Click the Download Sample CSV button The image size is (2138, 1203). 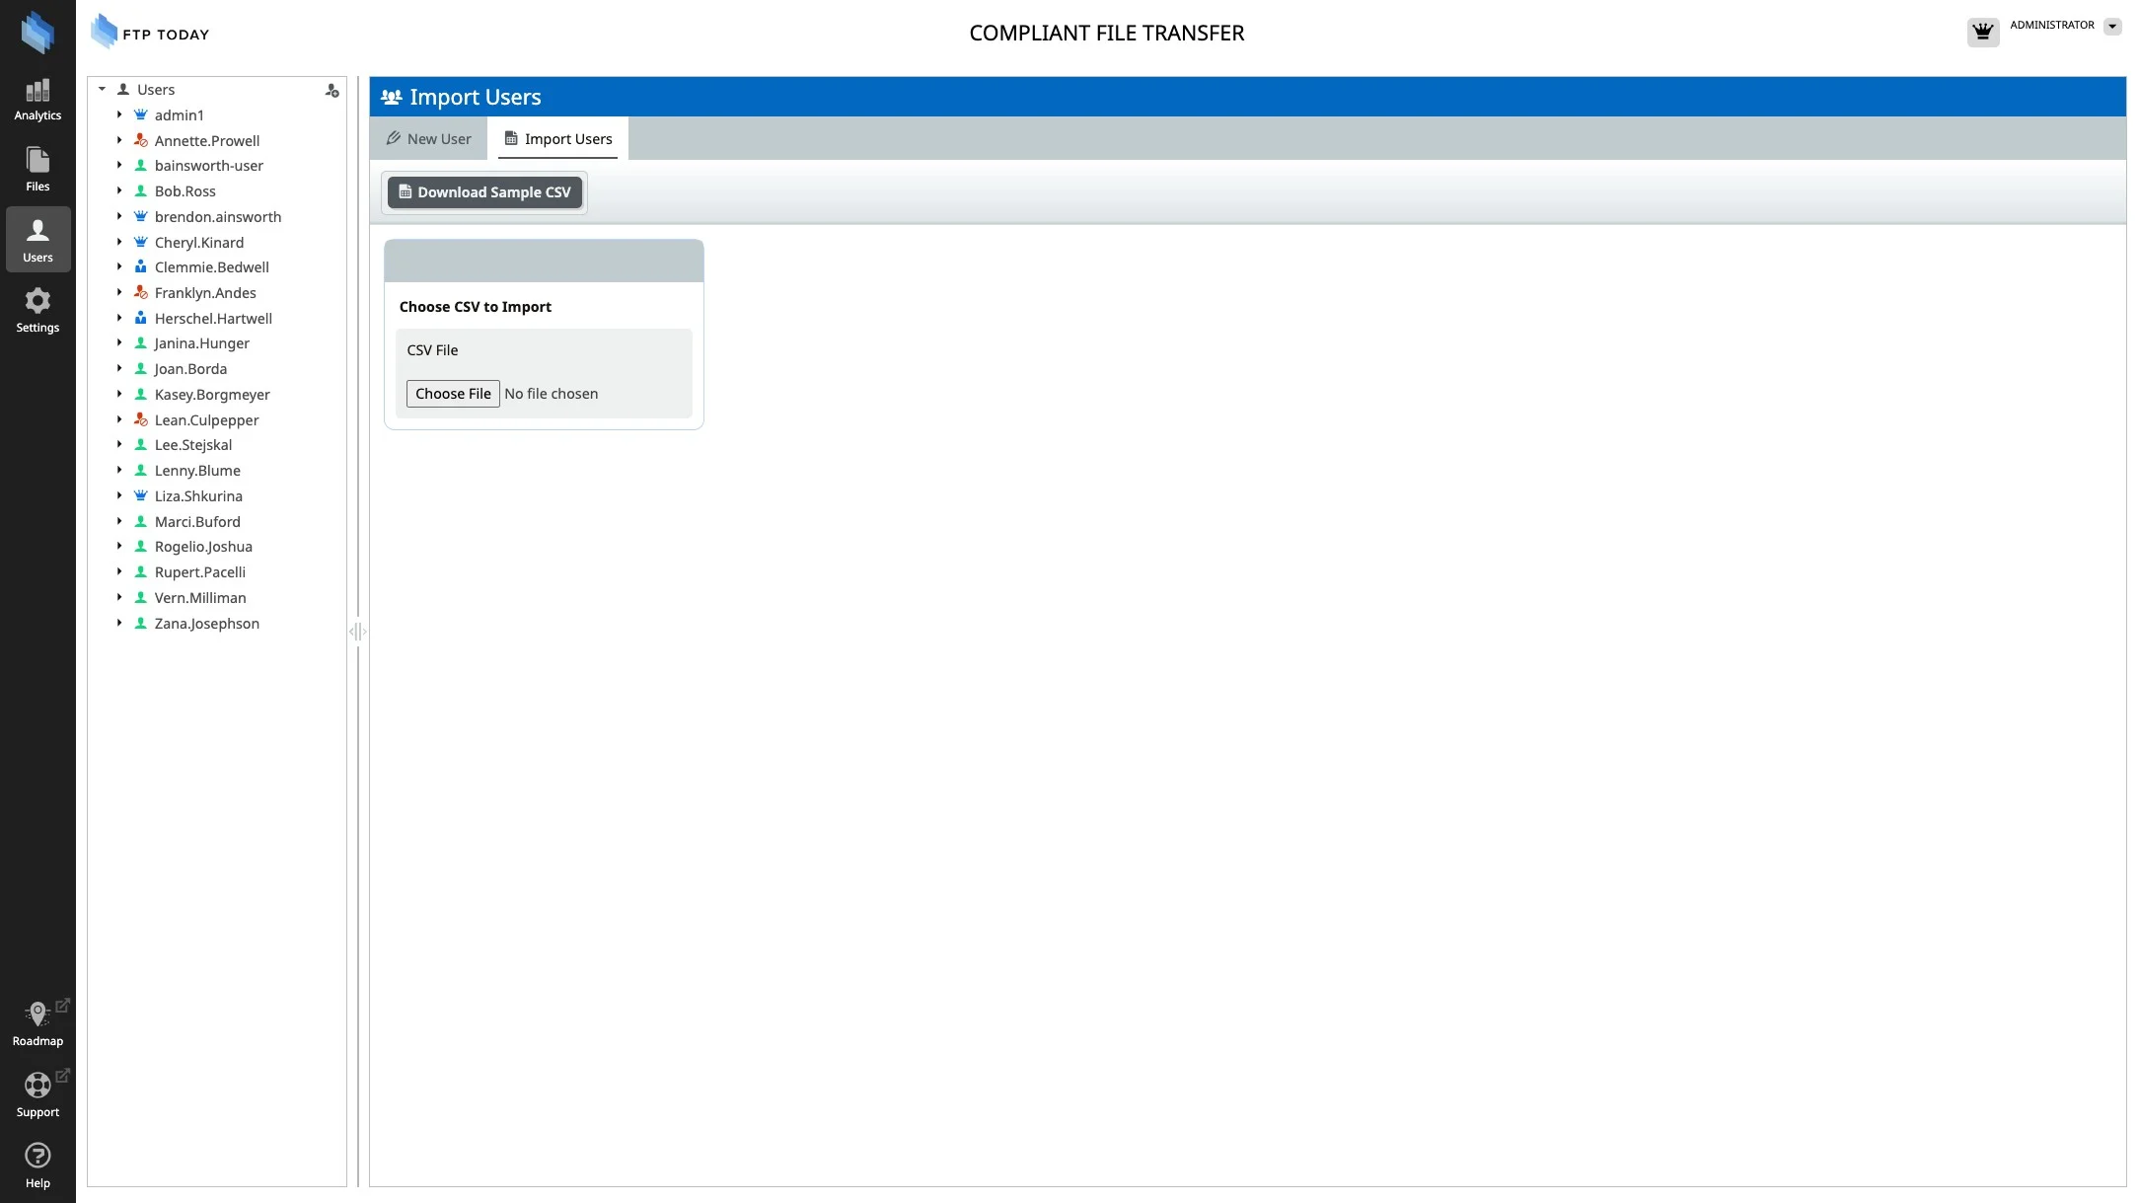pyautogui.click(x=484, y=192)
